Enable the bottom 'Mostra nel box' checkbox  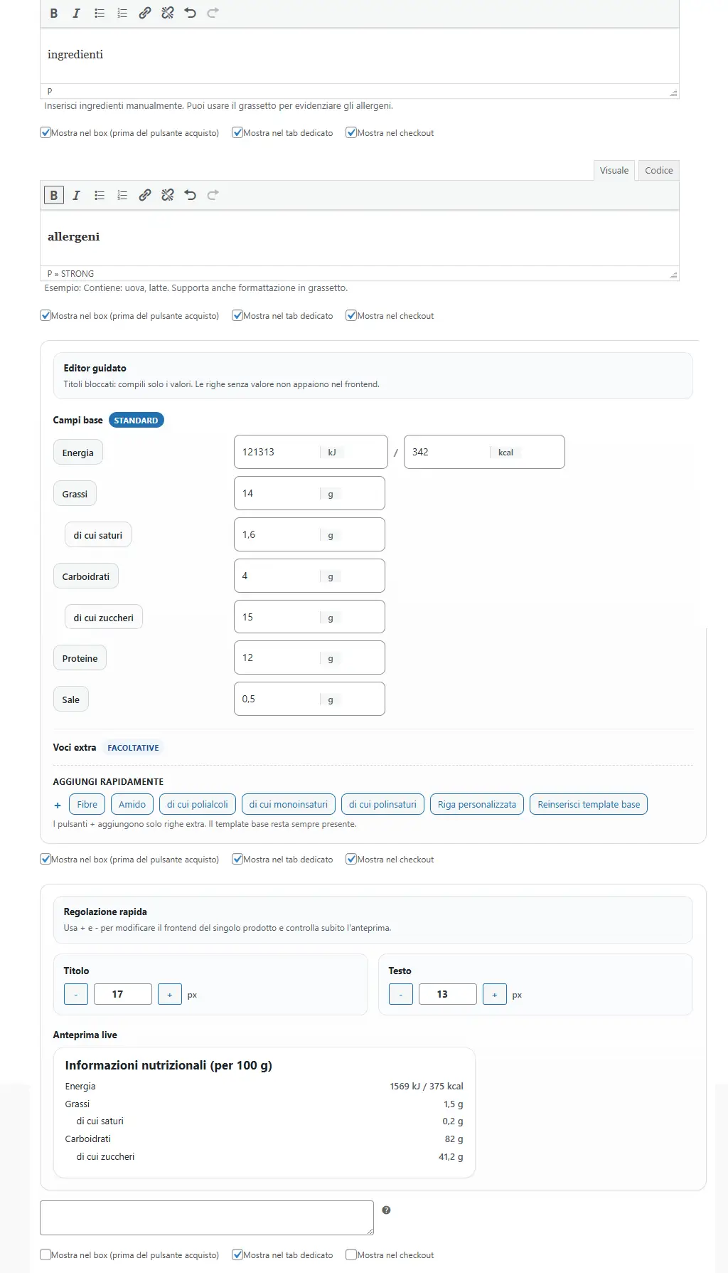click(45, 1254)
